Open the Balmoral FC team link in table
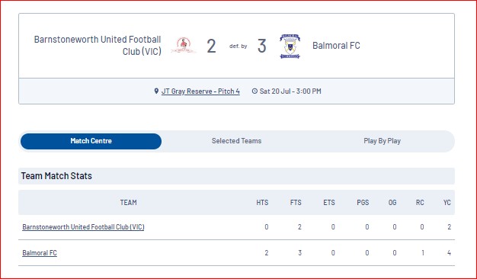477x279 pixels. [40, 253]
